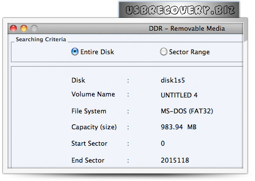This screenshot has width=255, height=181.
Task: Click the Disk field label
Action: click(x=78, y=81)
